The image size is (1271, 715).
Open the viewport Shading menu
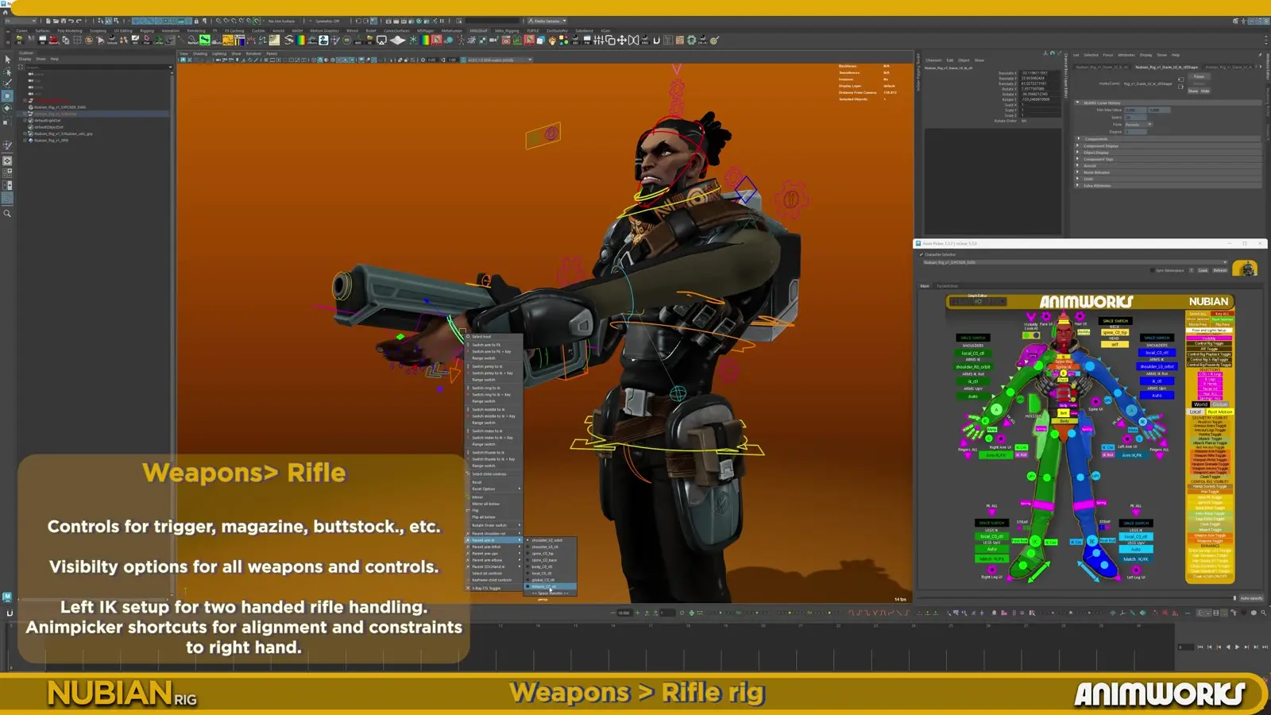coord(199,54)
